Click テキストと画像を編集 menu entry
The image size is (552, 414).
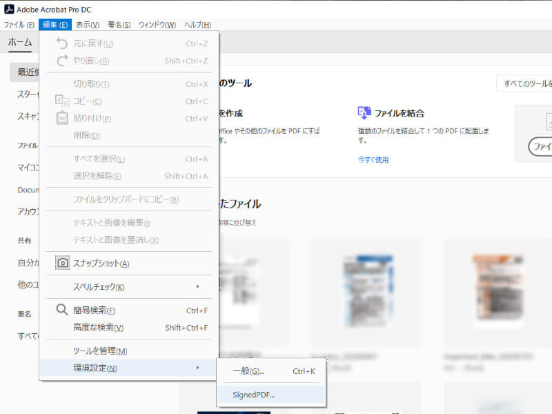pyautogui.click(x=128, y=222)
